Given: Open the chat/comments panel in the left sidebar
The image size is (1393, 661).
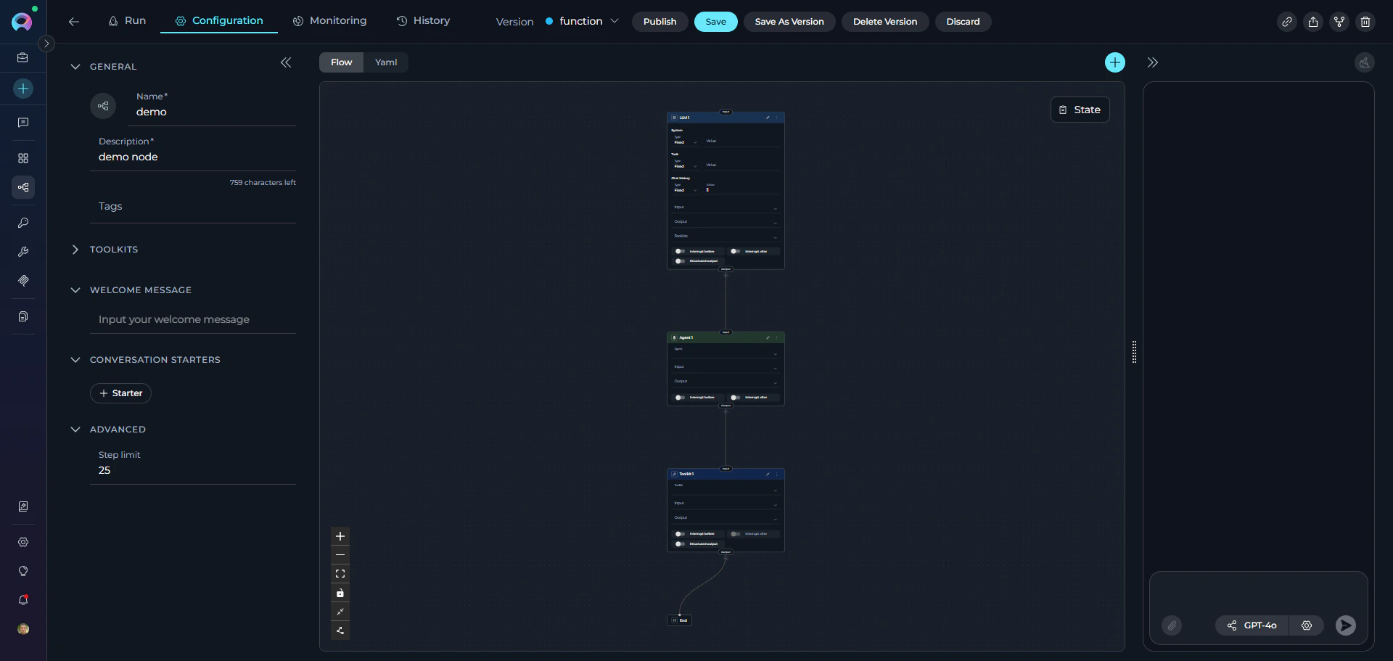Looking at the screenshot, I should (22, 123).
